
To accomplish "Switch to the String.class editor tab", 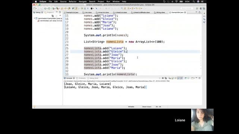I will coord(161,12).
